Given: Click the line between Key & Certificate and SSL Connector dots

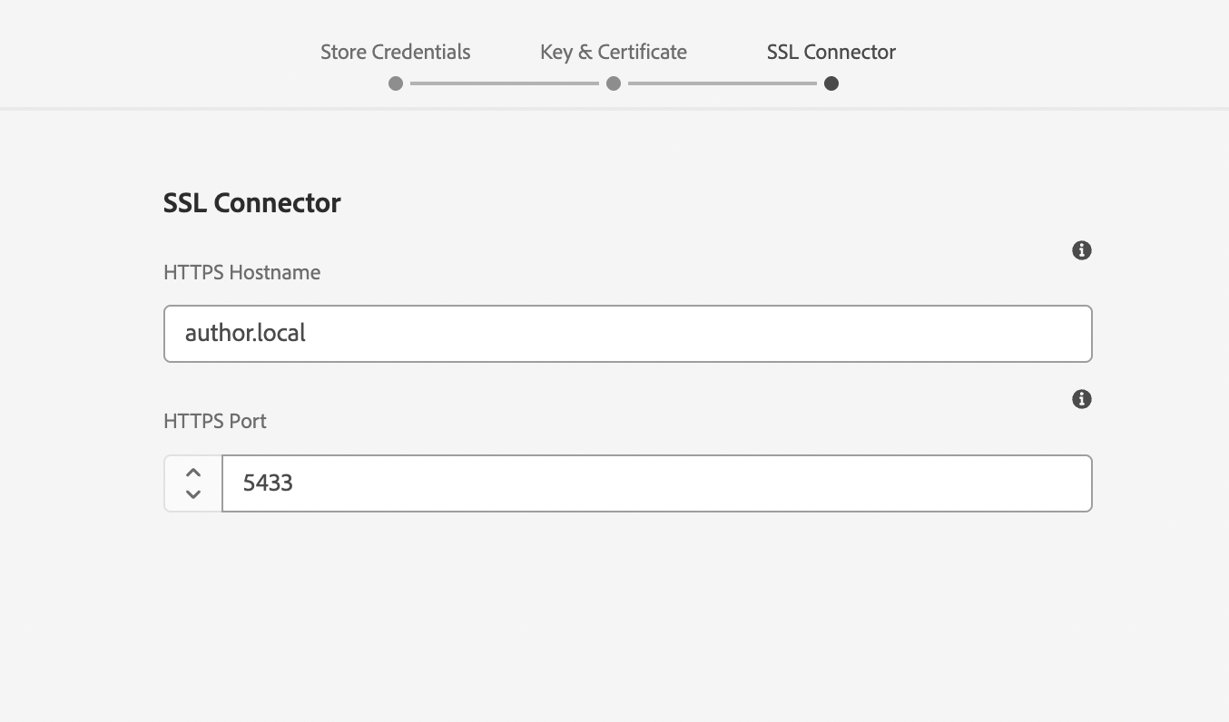Looking at the screenshot, I should click(723, 83).
